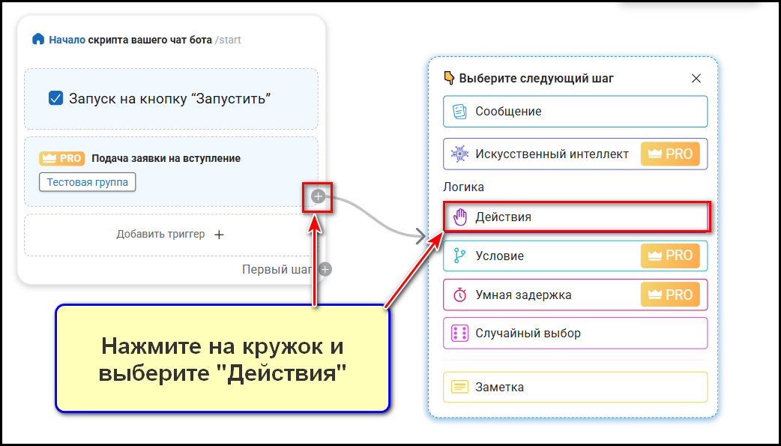This screenshot has width=781, height=446.
Task: Select the Случайный выбор step
Action: [576, 334]
